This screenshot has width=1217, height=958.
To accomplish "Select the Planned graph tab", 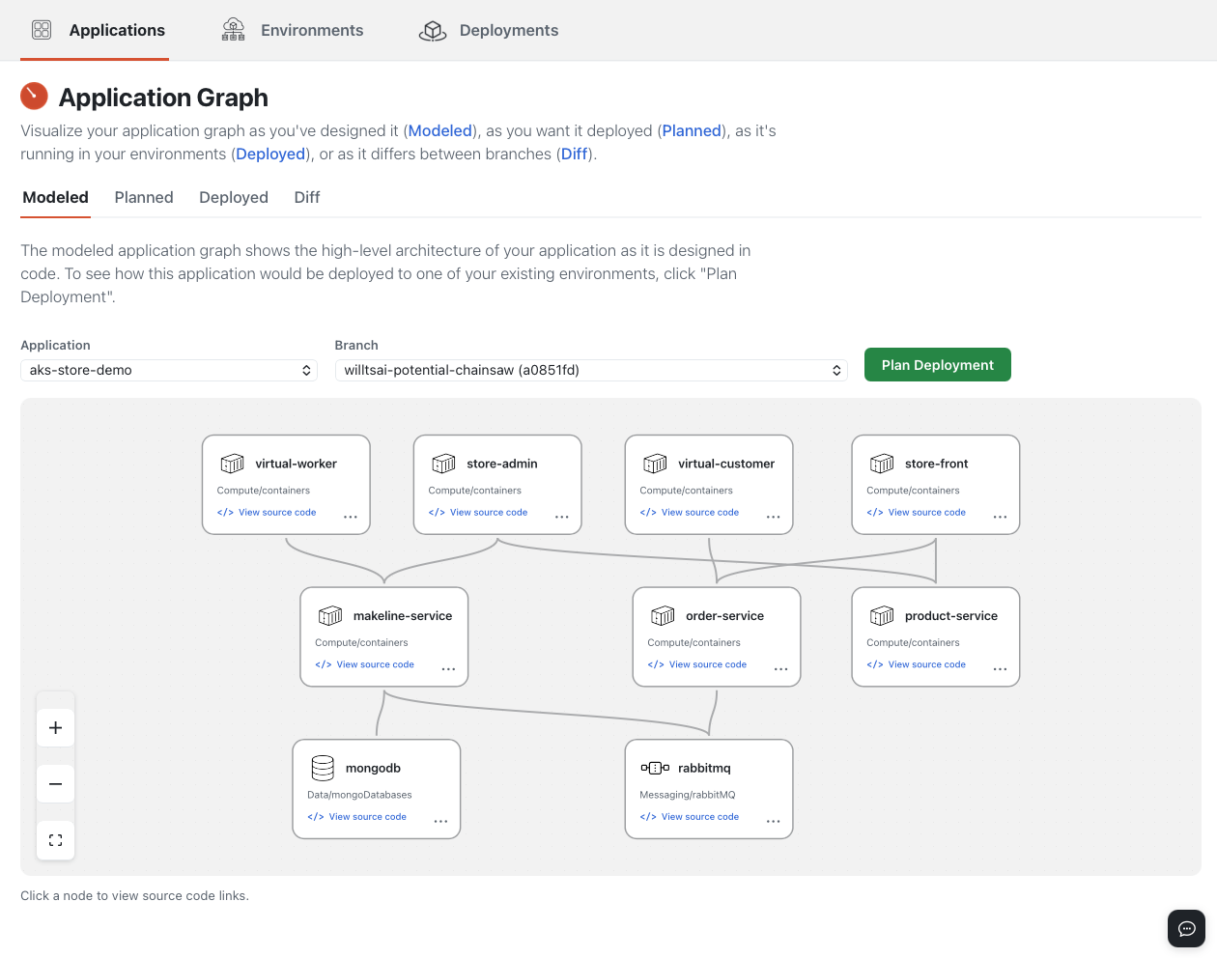I will [144, 197].
